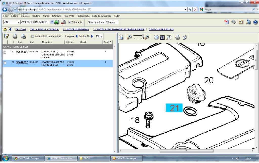Click the 7 - X16XEL,Z16XE motoare breadcrumb link
Viewport: 259px width, 163px height.
click(x=119, y=29)
